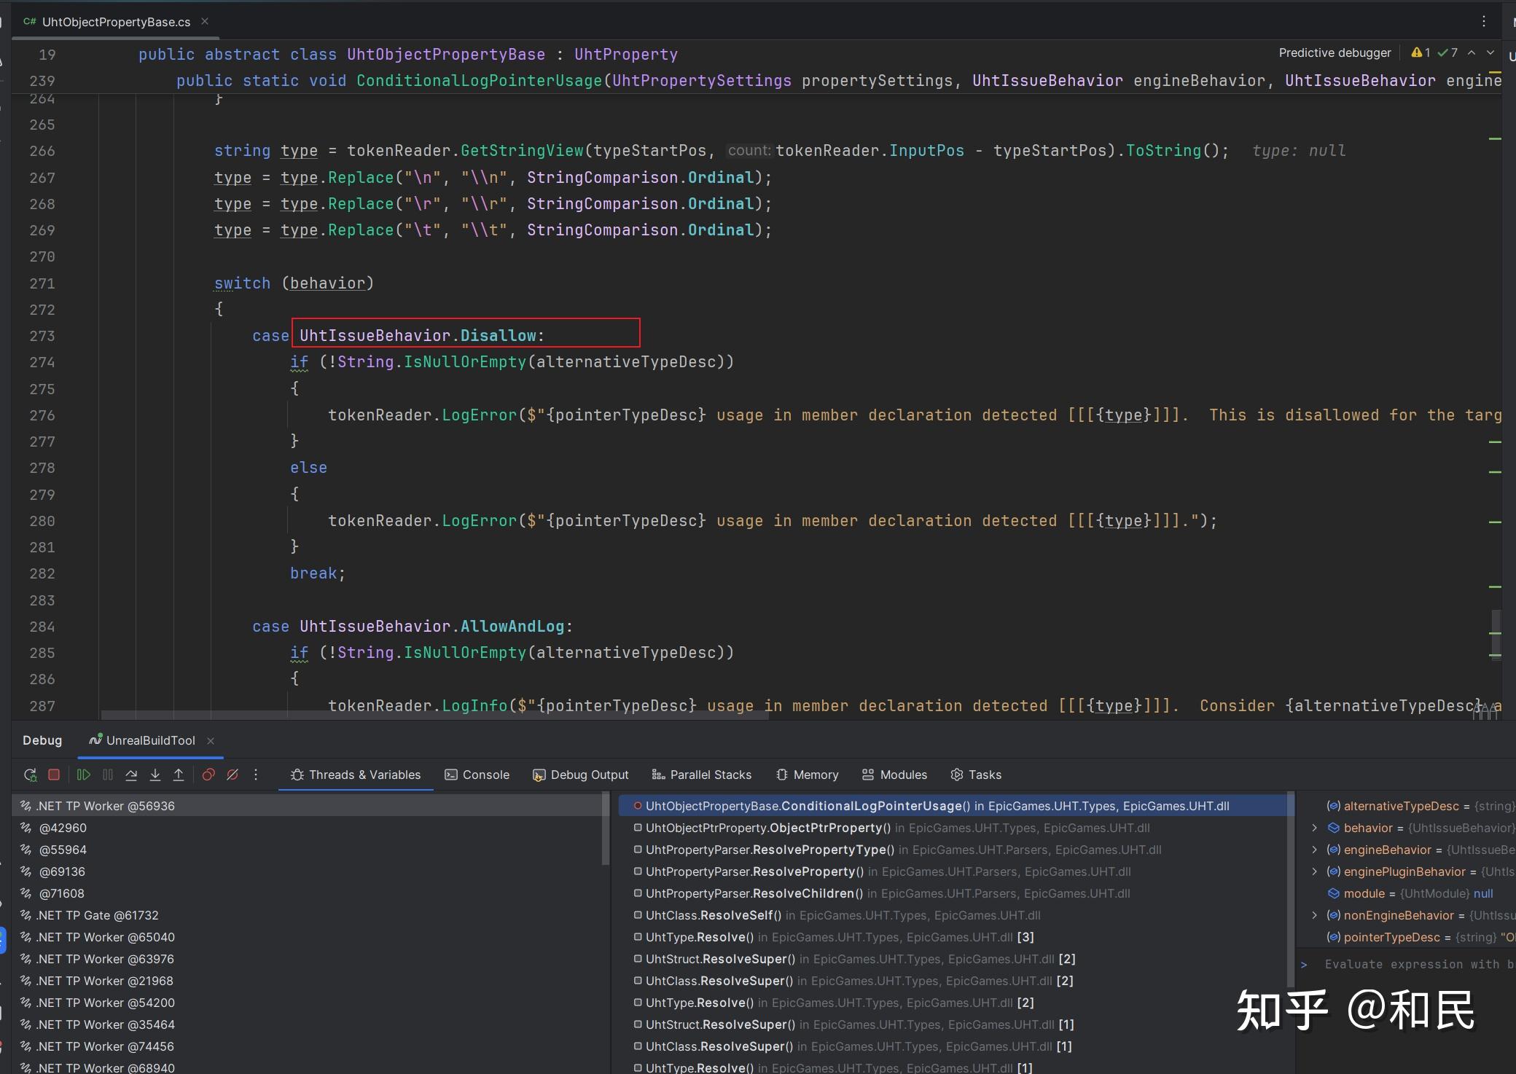The image size is (1516, 1074).
Task: Click the Step Into icon
Action: 155,775
